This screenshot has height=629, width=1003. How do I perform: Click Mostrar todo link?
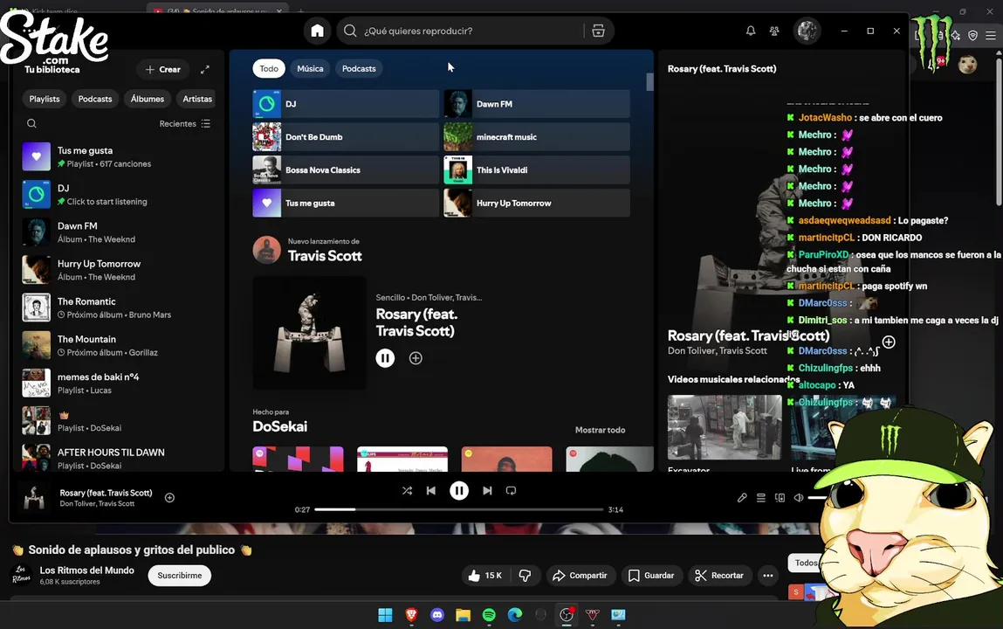(600, 430)
